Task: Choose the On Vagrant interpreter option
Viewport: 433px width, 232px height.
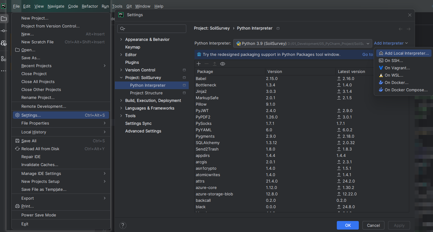Action: (x=404, y=68)
